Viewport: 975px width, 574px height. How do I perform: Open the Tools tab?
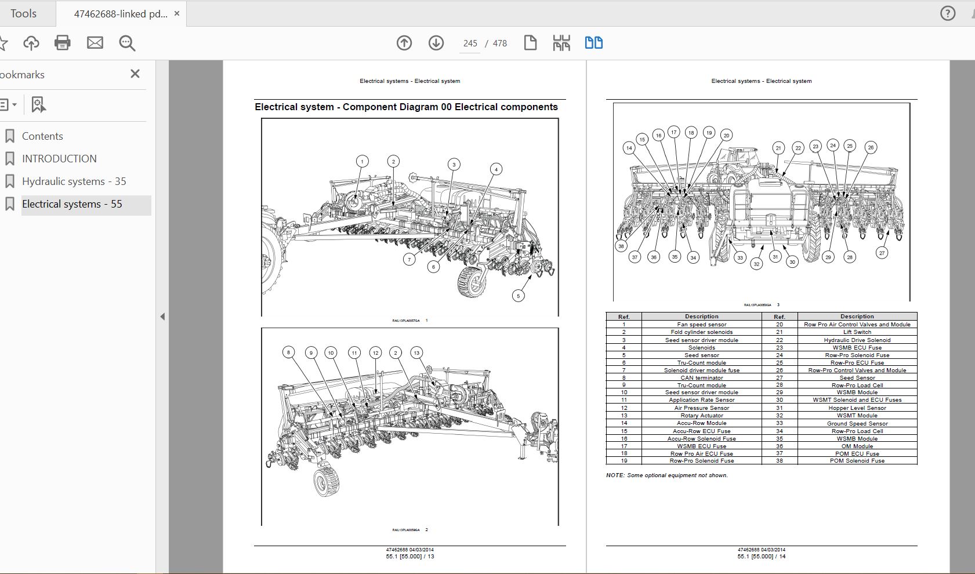(x=23, y=13)
